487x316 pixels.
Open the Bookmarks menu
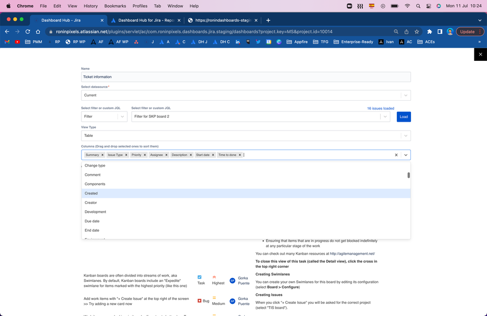[115, 6]
